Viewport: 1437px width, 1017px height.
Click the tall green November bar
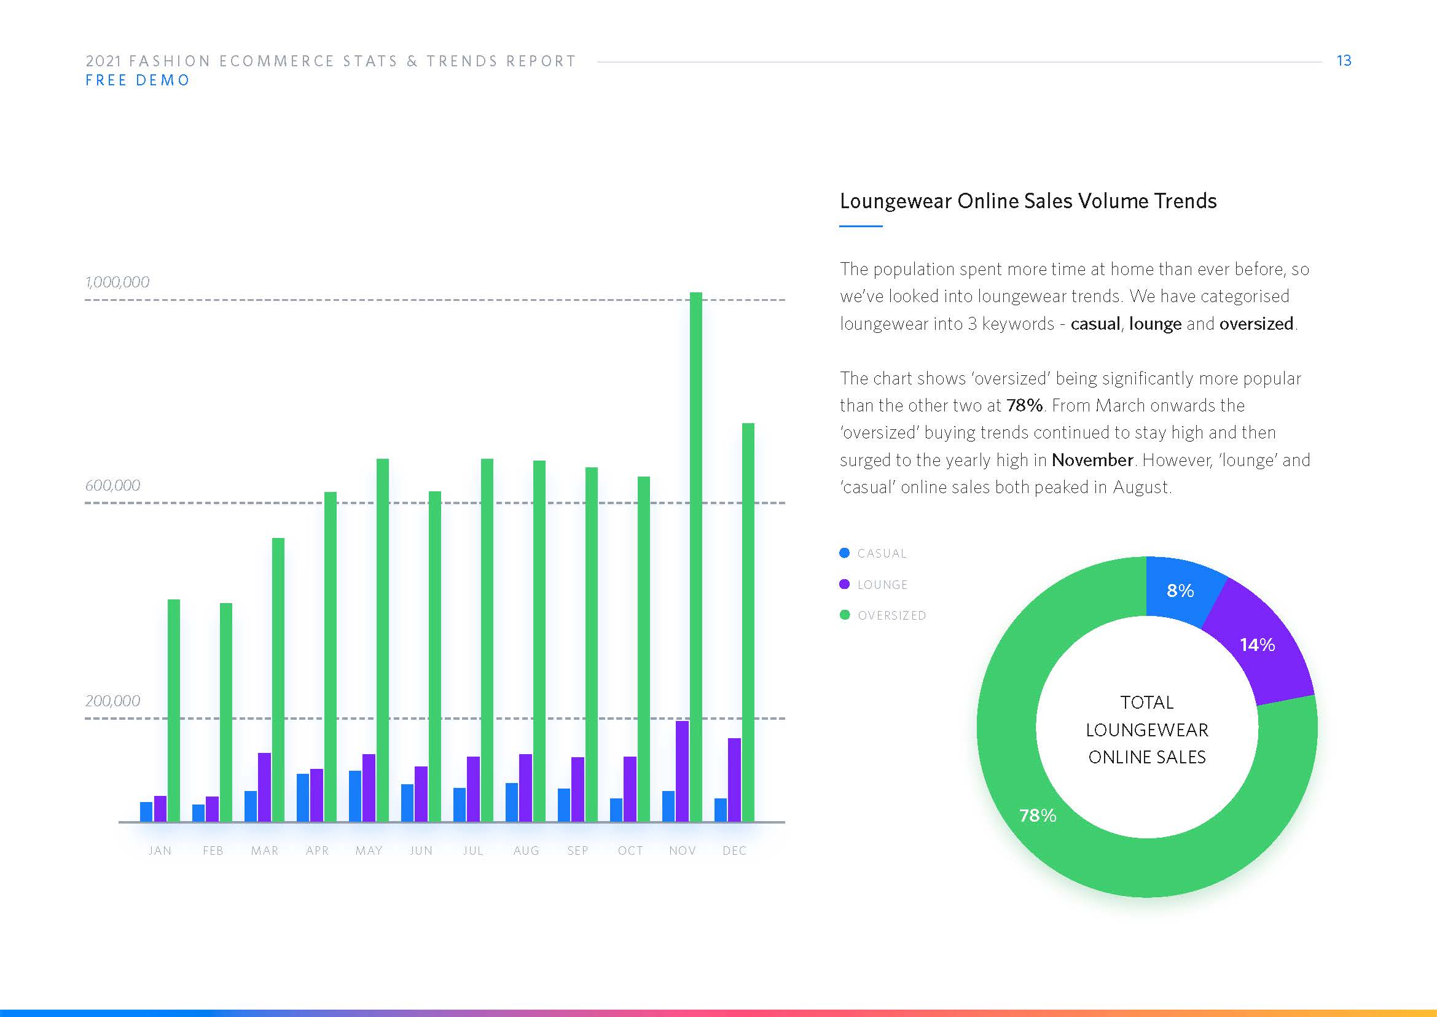[695, 558]
